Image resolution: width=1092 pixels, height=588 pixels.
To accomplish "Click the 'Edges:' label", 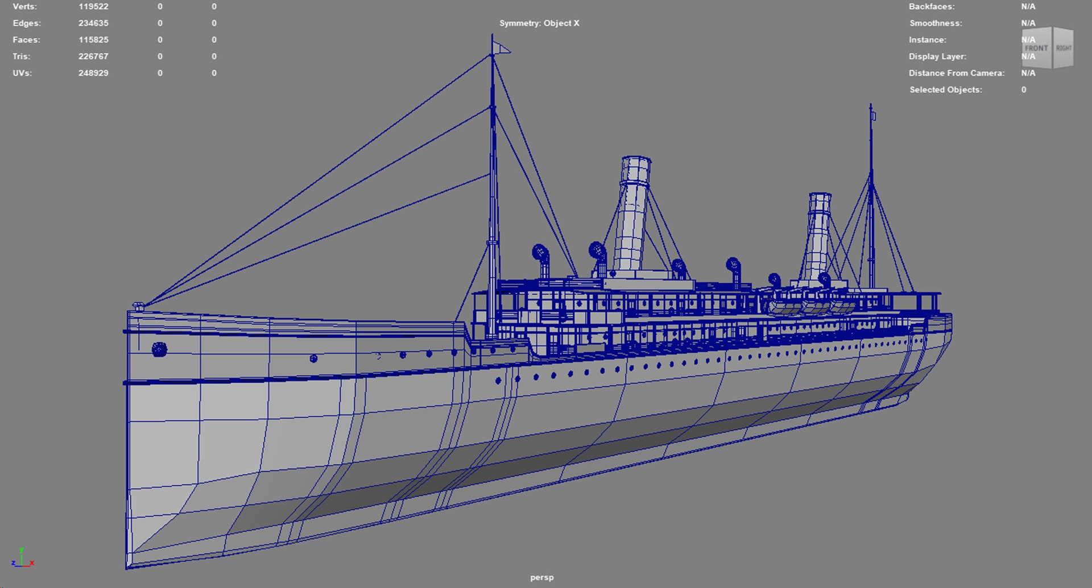I will (27, 23).
